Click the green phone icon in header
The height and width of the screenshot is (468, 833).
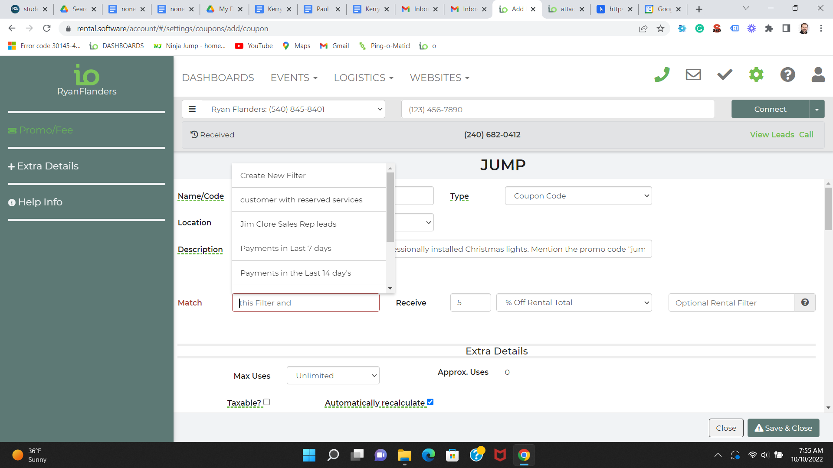(x=662, y=75)
